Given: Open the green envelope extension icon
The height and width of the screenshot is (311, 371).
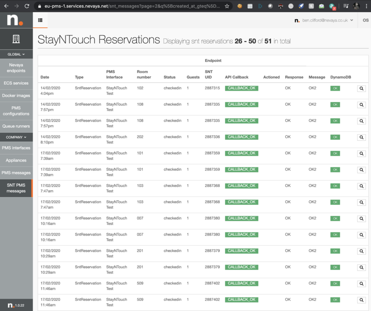Looking at the screenshot, I should [321, 6].
